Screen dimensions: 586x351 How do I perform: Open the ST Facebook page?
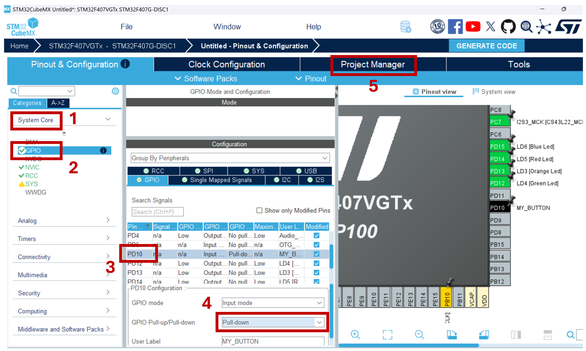(455, 27)
